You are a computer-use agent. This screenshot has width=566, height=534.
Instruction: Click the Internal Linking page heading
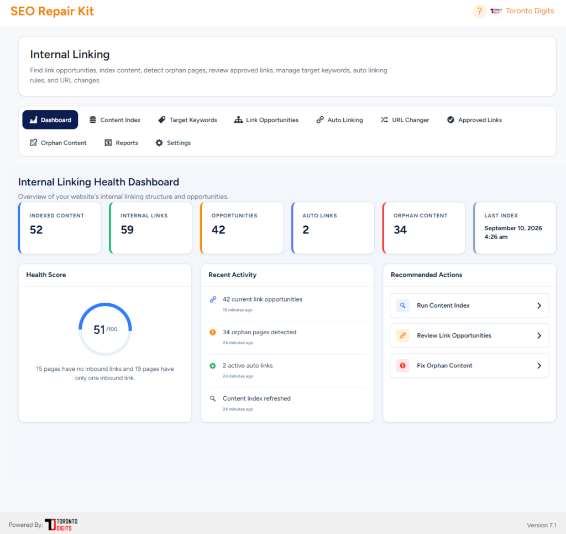(x=70, y=55)
